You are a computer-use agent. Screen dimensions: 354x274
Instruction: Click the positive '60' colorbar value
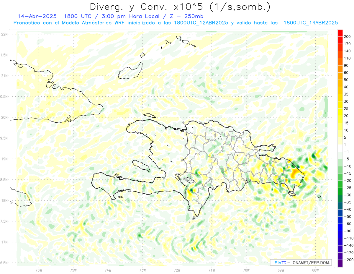tap(346, 73)
